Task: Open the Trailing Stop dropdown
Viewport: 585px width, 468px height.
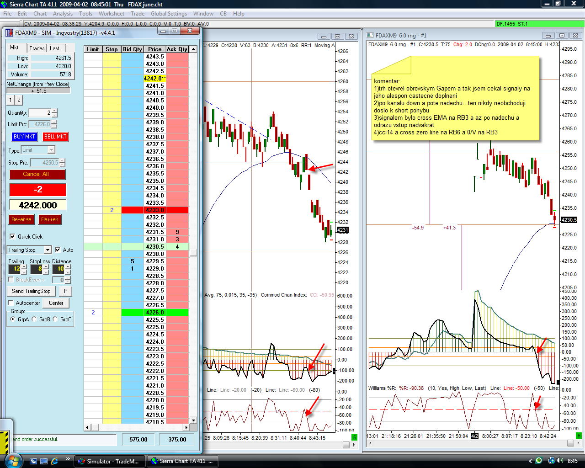Action: (48, 250)
